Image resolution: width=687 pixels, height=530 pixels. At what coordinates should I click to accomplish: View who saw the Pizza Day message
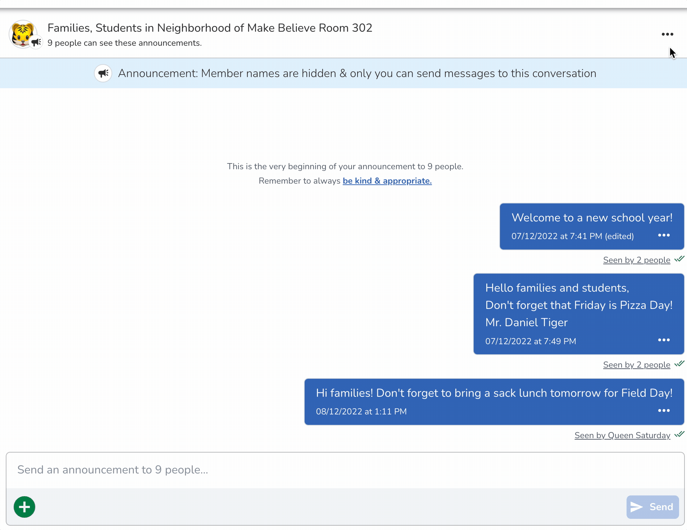coord(636,365)
